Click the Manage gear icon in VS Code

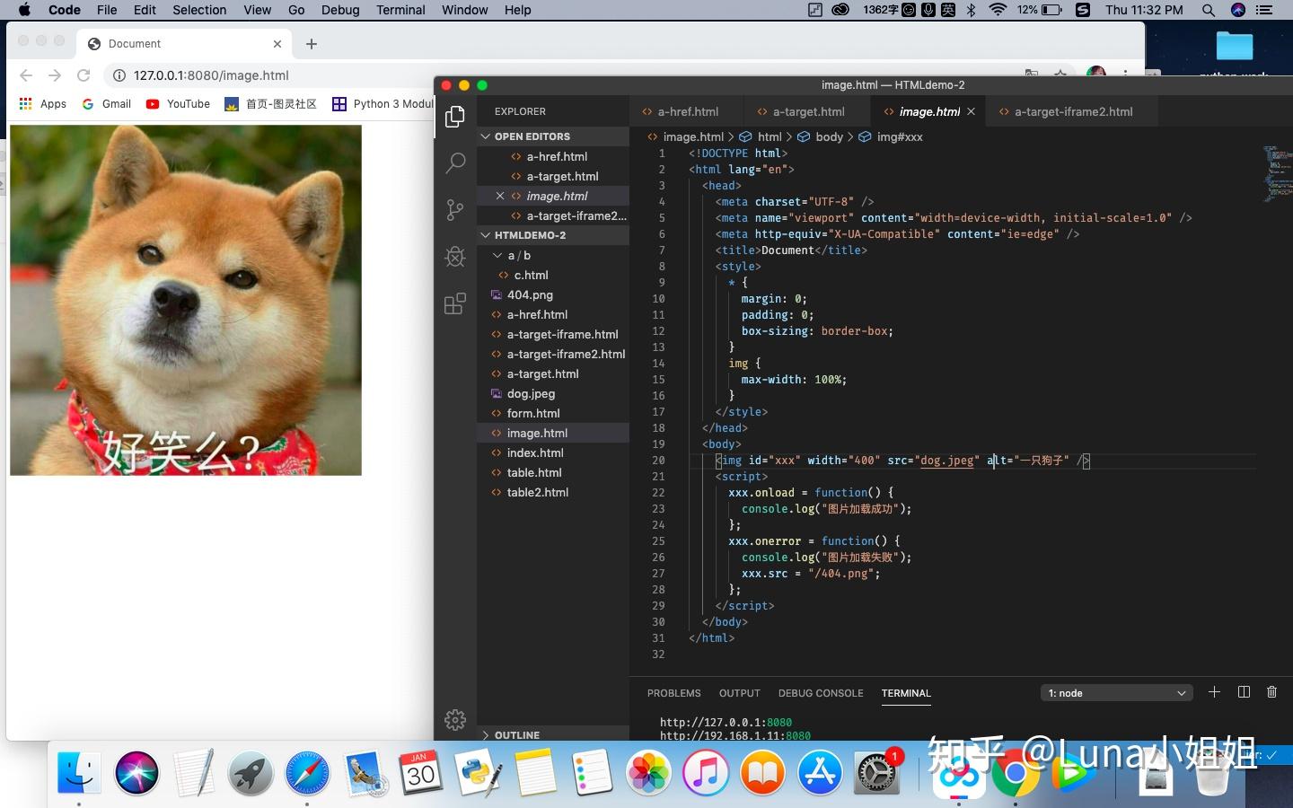pos(455,719)
